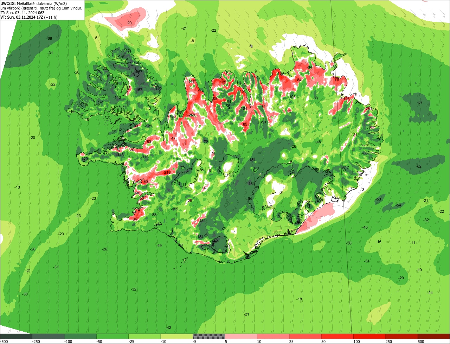The height and width of the screenshot is (344, 450).
Task: Click the '80' value in the red area
Action: point(146,182)
